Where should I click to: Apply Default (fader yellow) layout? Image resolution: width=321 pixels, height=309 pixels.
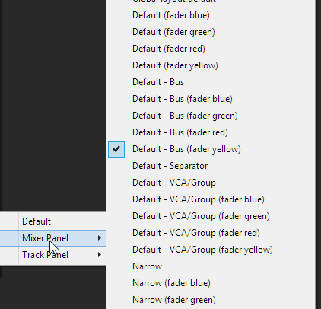(211, 65)
